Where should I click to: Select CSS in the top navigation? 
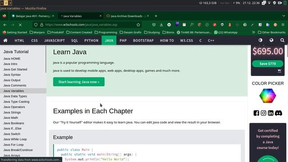click(x=34, y=40)
